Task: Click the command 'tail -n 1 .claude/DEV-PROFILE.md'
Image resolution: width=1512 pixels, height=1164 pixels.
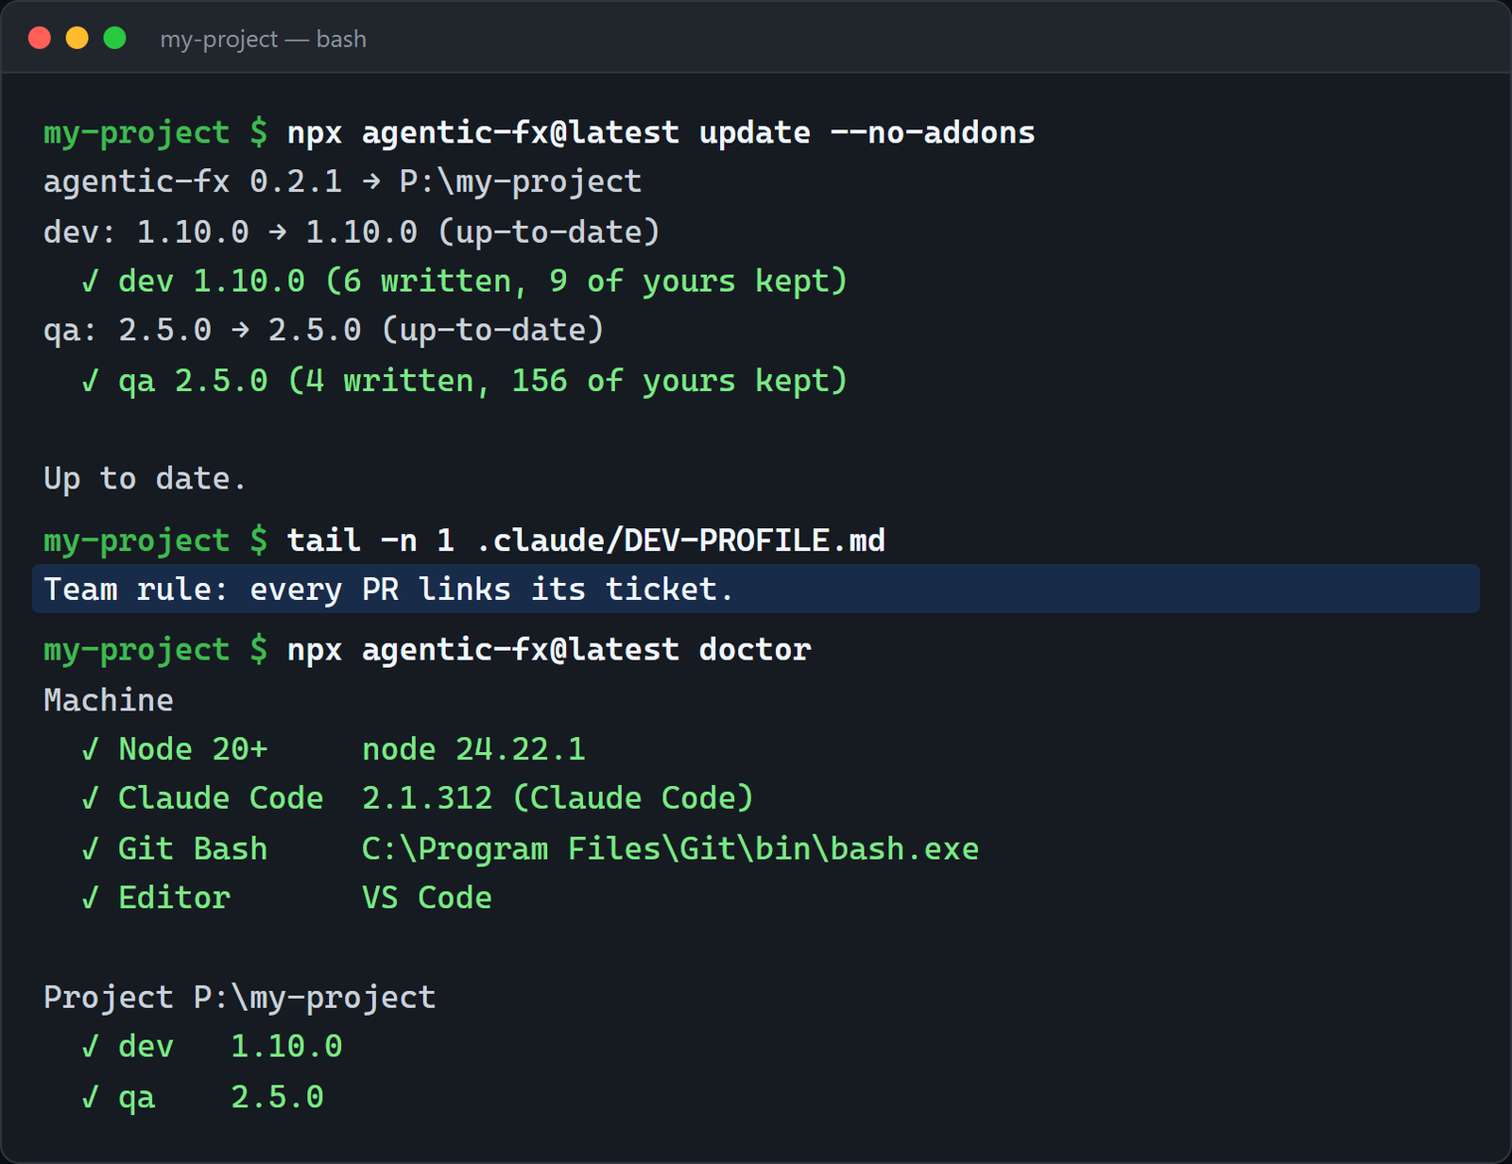Action: [586, 540]
